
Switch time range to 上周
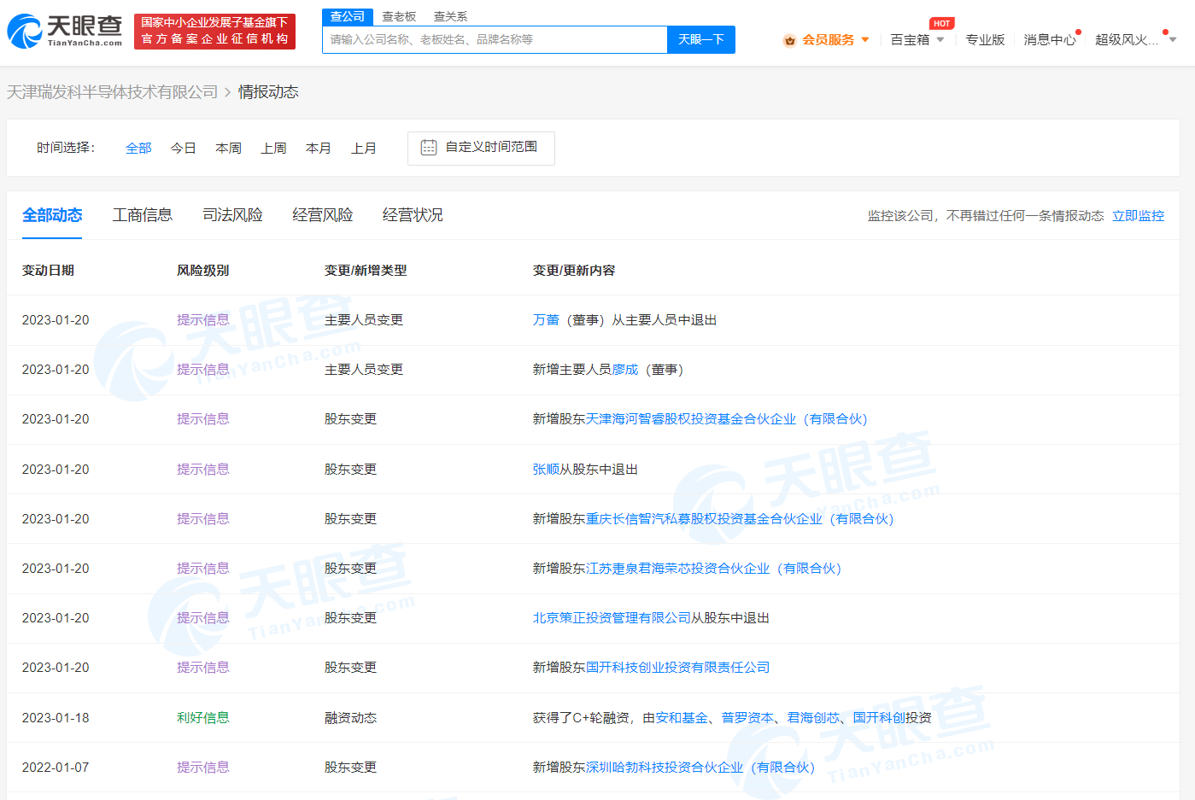point(273,148)
